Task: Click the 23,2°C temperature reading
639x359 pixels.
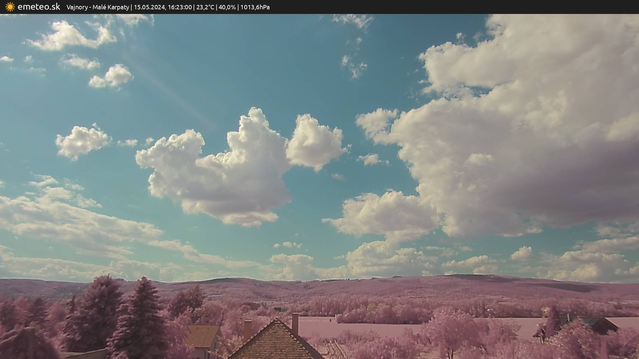Action: (205, 7)
